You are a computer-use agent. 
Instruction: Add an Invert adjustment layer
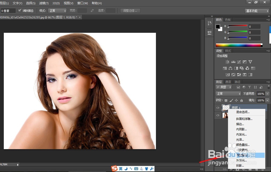[228, 75]
